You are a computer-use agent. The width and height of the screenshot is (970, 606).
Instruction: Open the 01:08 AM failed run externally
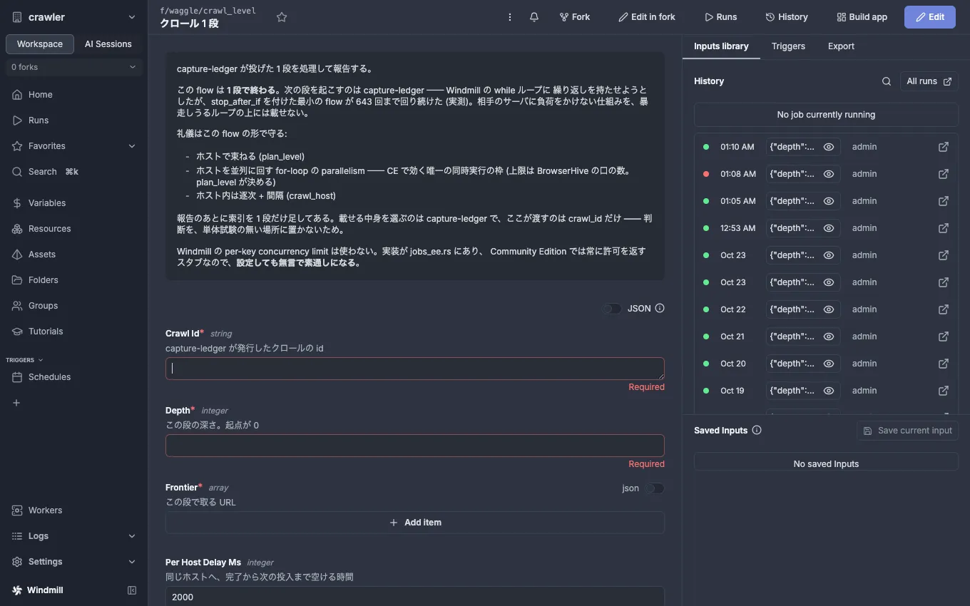point(944,174)
